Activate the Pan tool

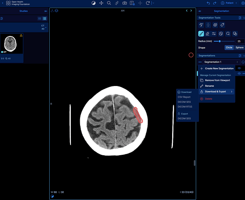[101, 3]
